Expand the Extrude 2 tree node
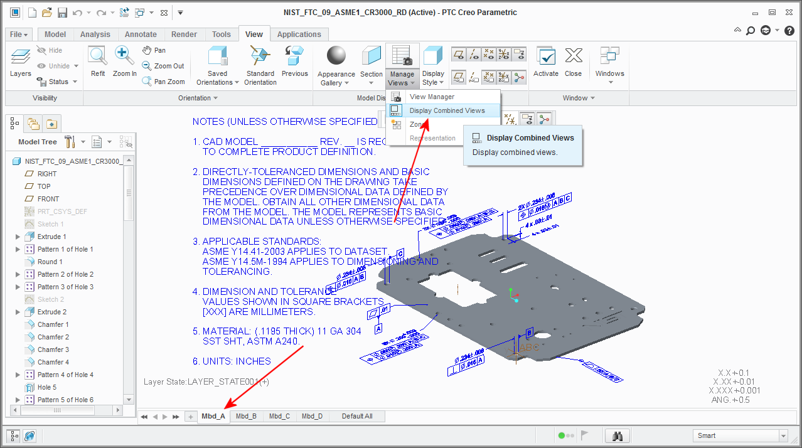The width and height of the screenshot is (802, 448). 18,312
